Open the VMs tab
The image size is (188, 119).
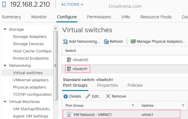[x=126, y=17]
